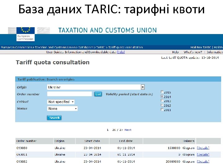Enable the 2013 validity period checkbox
This screenshot has height=167, width=223.
pyautogui.click(x=162, y=101)
